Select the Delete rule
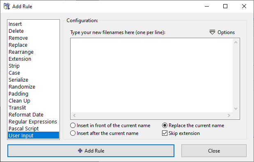Screen dimensions: 254x162 (33, 31)
